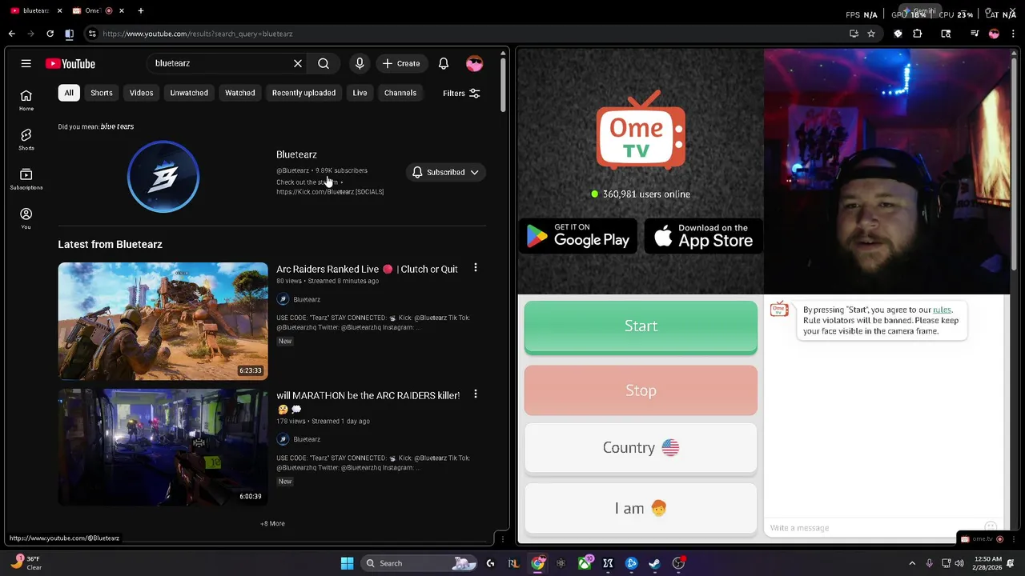Open the YouTube account avatar menu
This screenshot has width=1025, height=576.
[475, 63]
